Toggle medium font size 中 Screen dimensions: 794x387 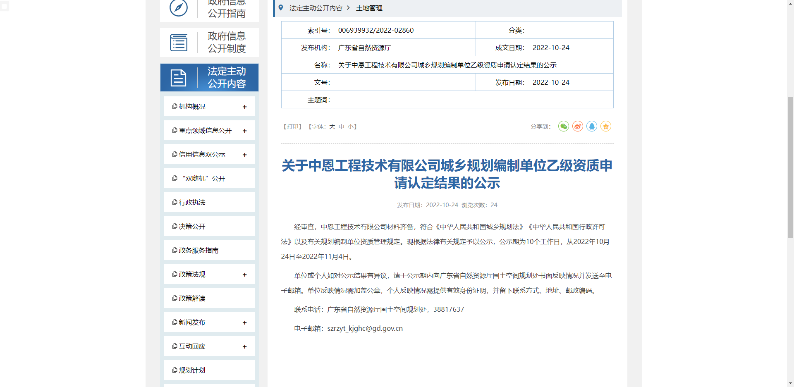[x=342, y=127]
